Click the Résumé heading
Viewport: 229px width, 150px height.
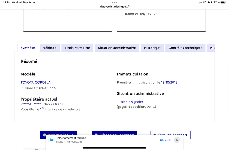point(29,61)
